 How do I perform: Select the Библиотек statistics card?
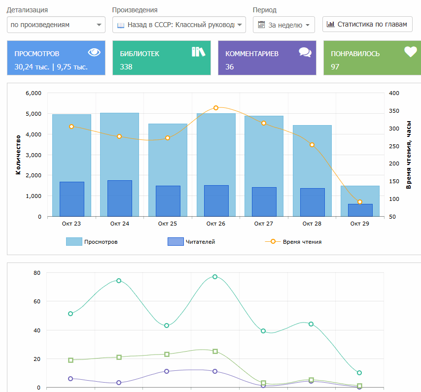(x=162, y=58)
